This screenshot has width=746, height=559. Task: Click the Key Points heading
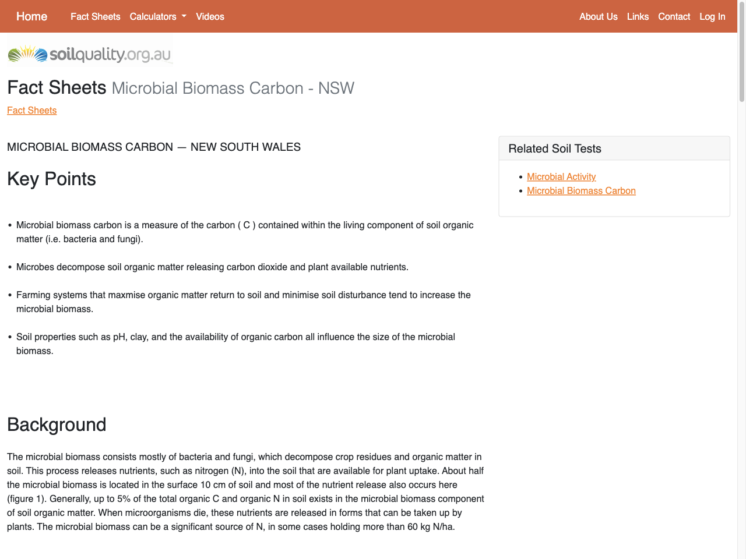(51, 179)
